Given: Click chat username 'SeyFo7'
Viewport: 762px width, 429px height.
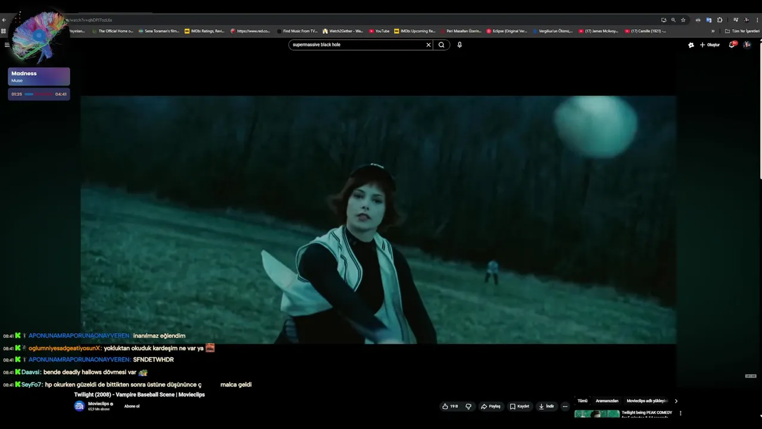Looking at the screenshot, I should (x=32, y=385).
